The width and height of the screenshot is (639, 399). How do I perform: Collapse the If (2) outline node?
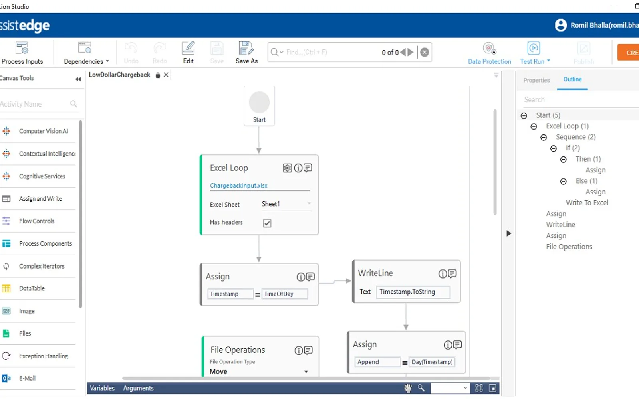click(x=554, y=148)
